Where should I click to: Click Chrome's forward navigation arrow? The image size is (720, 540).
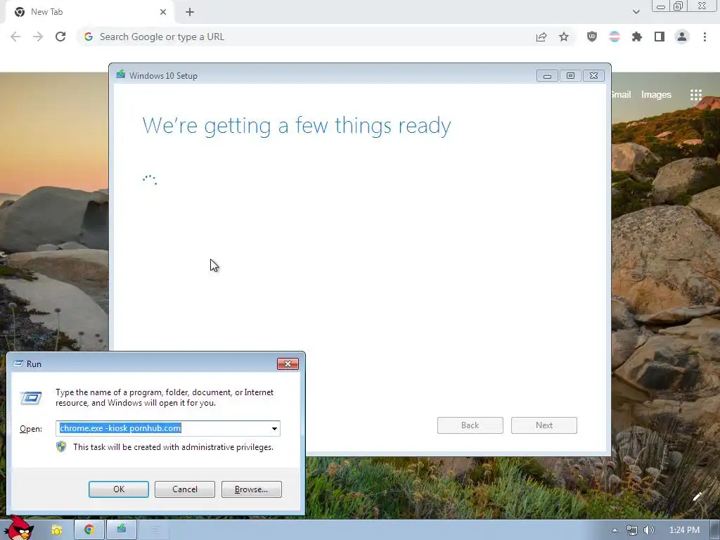click(x=38, y=37)
